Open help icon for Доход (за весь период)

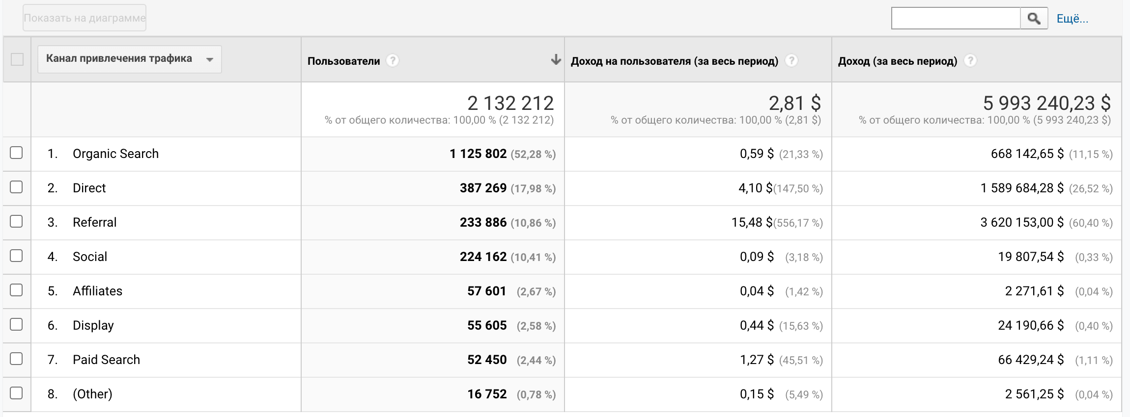pos(970,61)
